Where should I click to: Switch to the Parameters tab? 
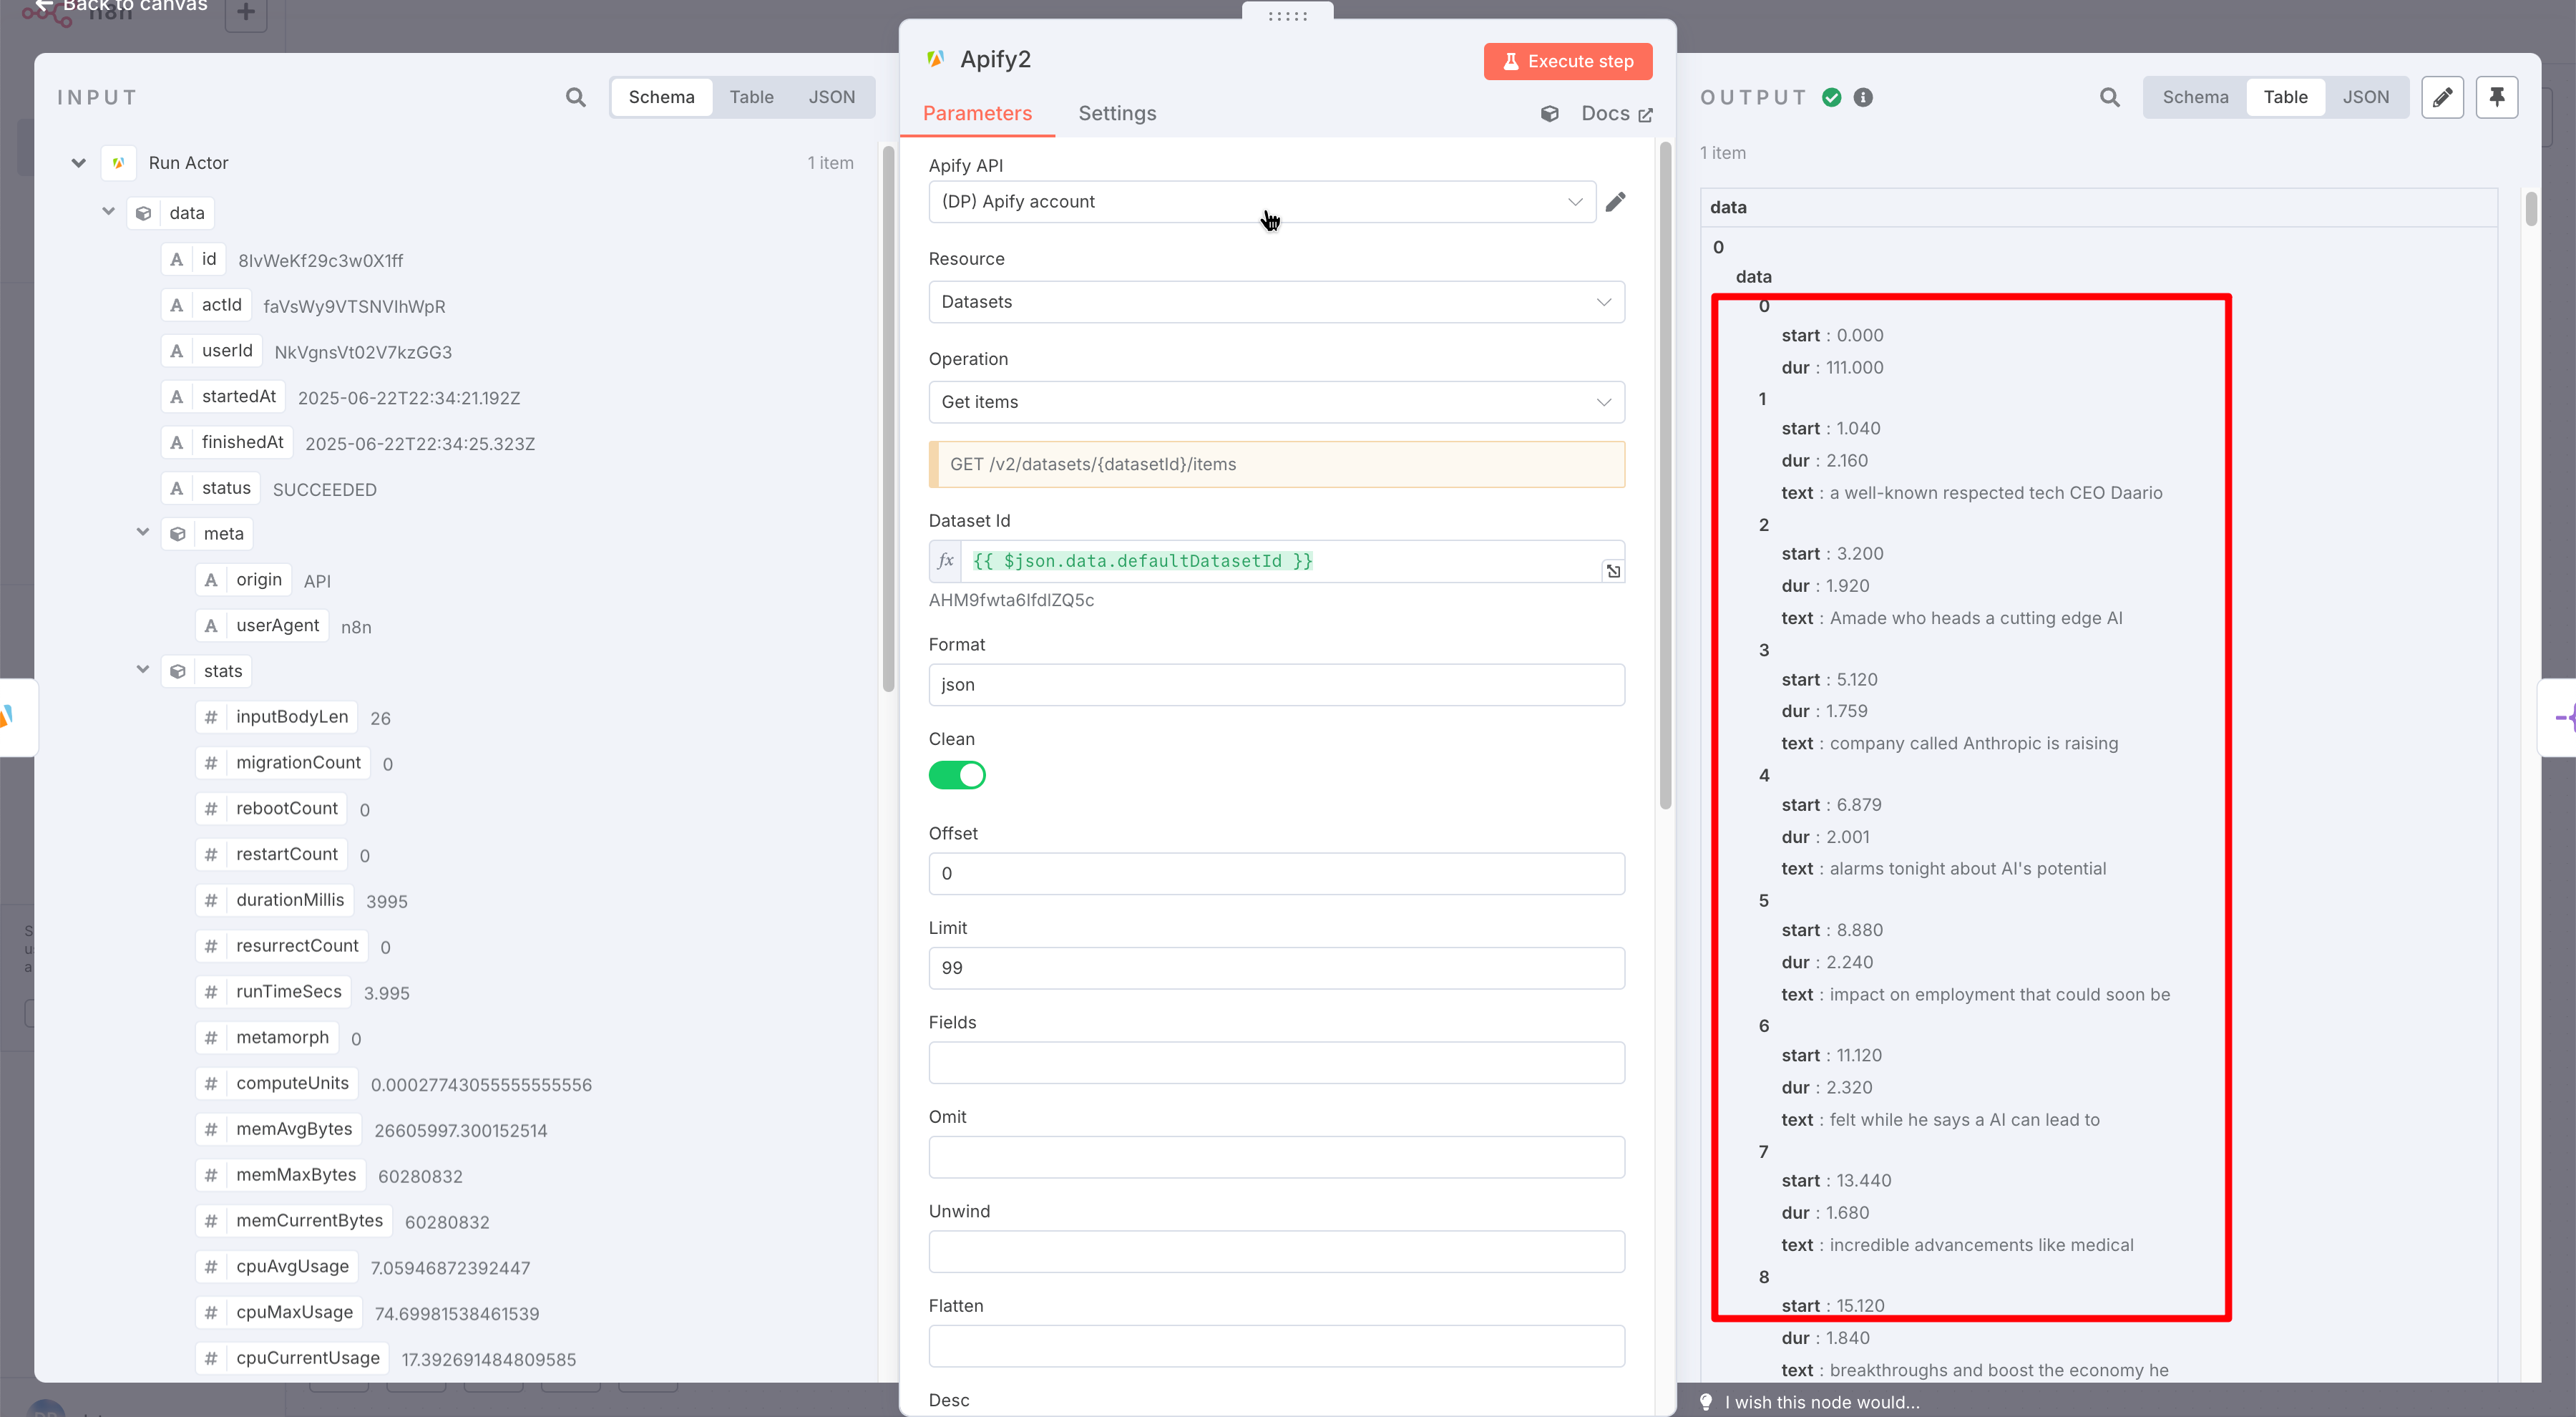(977, 114)
